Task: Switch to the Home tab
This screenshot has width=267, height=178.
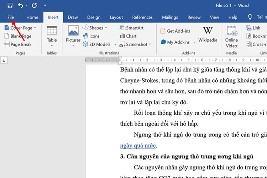Action: 32,17
